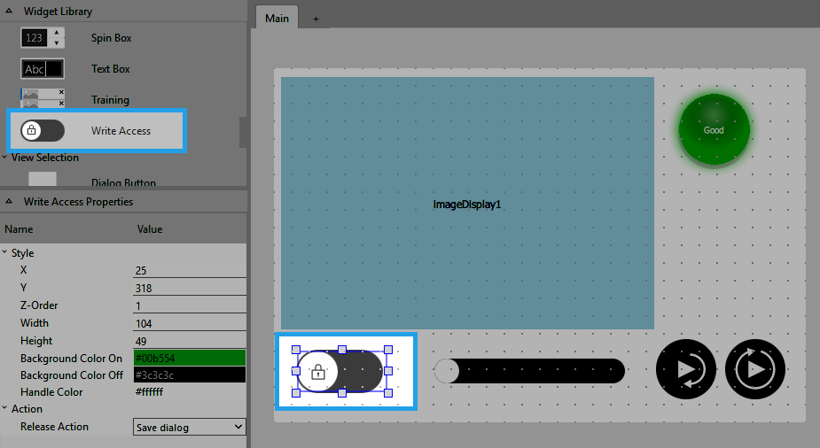Screen dimensions: 820x448
Task: Click the Width value field
Action: pos(189,323)
